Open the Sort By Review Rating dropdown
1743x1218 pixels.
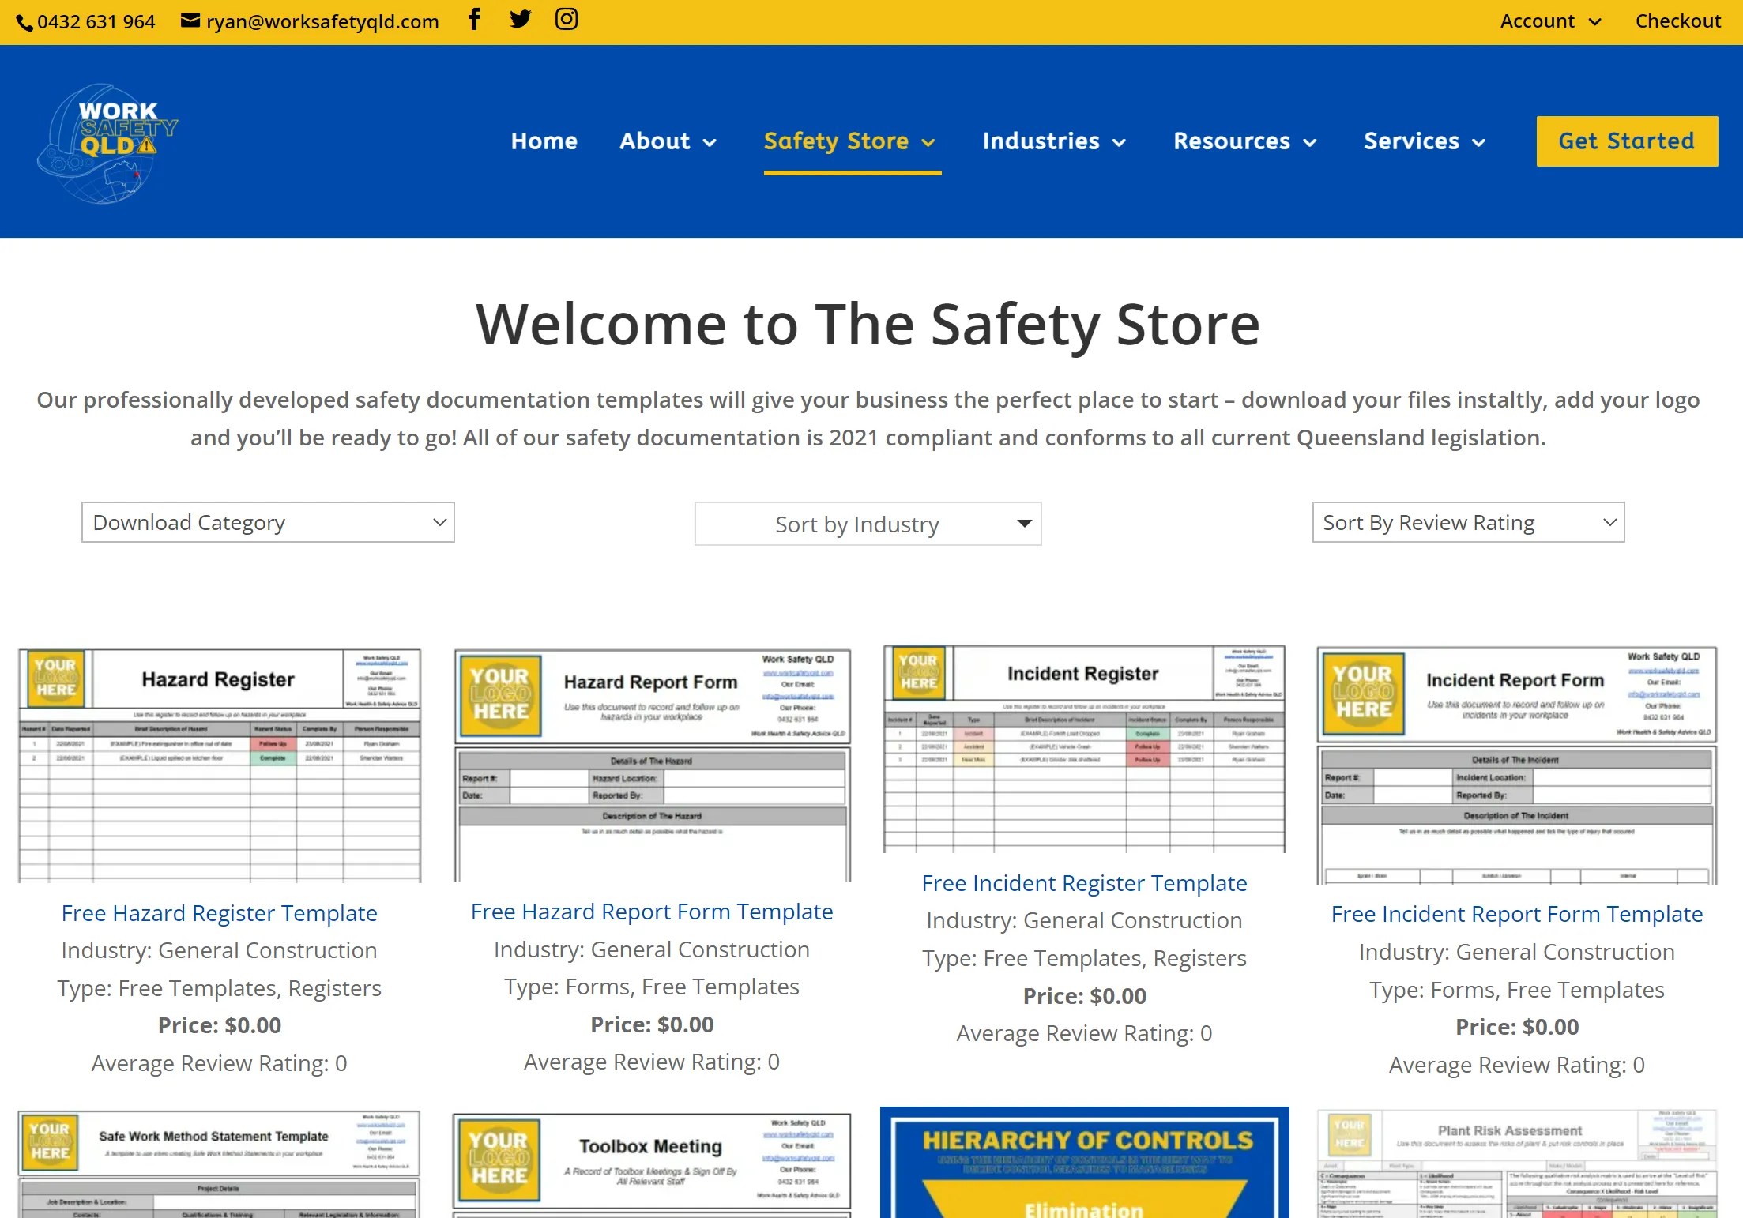1467,522
